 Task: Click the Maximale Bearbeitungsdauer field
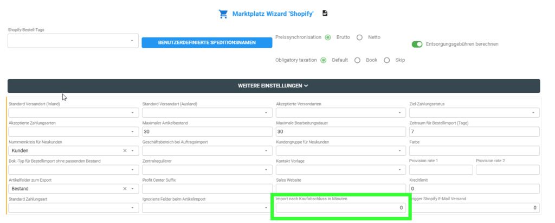tap(341, 131)
